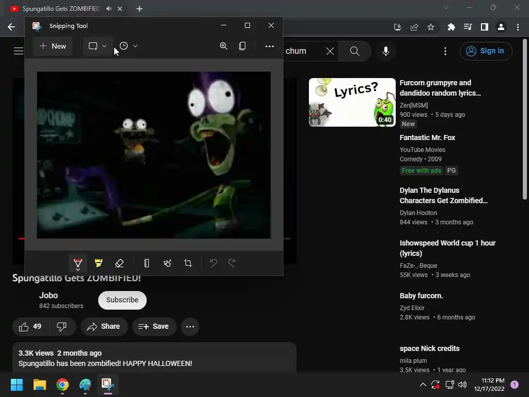Viewport: 529px width, 397px height.
Task: Share the Spungatillo video
Action: point(104,327)
